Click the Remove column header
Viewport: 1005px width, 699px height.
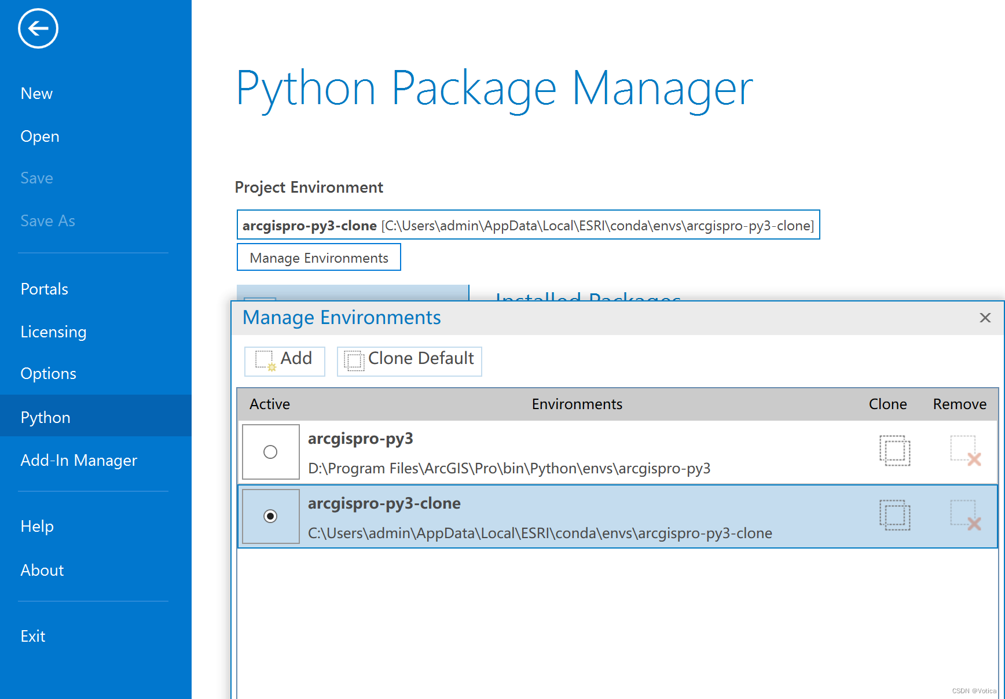click(x=959, y=404)
